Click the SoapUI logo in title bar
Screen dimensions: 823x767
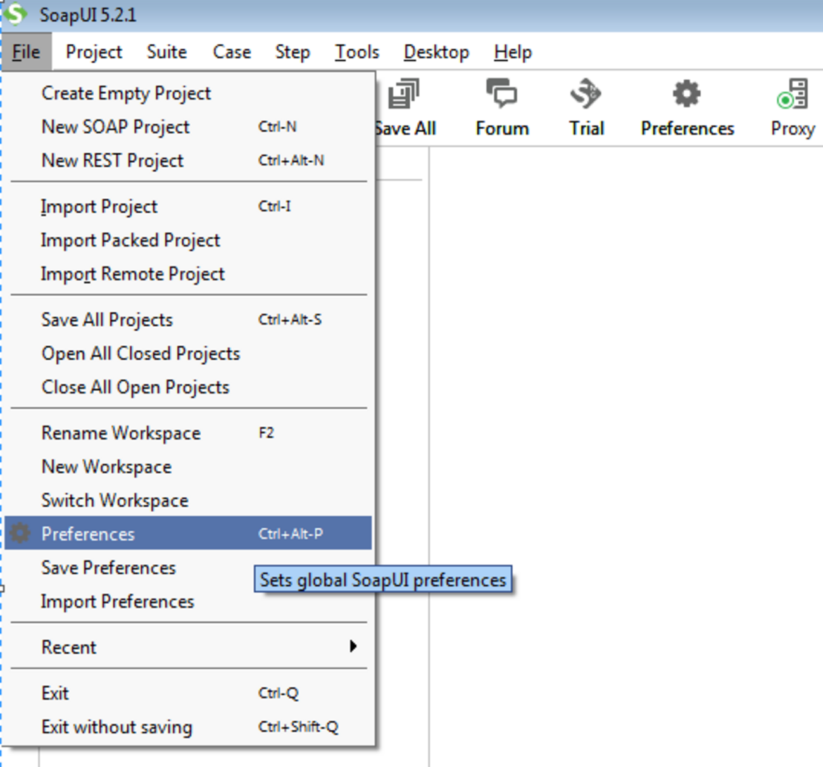[16, 14]
